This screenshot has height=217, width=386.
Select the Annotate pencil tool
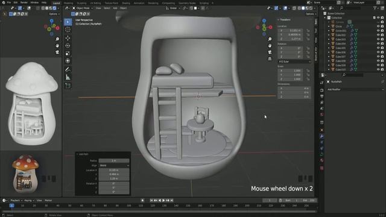tap(68, 69)
